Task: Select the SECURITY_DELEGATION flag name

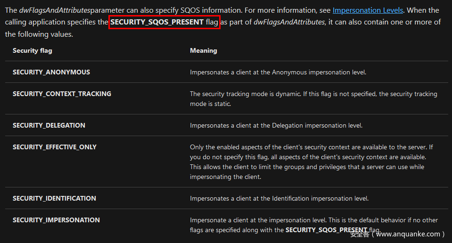Action: (49, 125)
